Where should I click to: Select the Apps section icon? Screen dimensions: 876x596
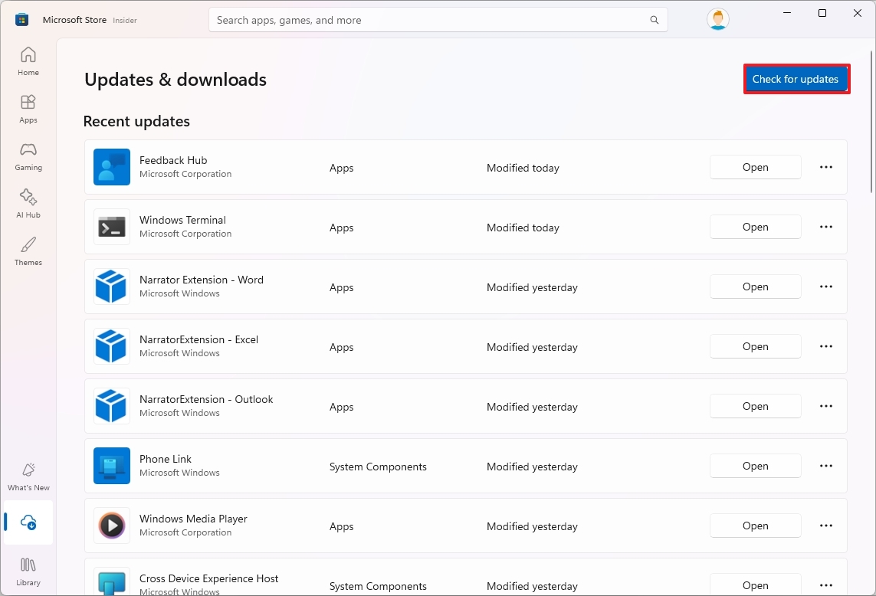28,107
